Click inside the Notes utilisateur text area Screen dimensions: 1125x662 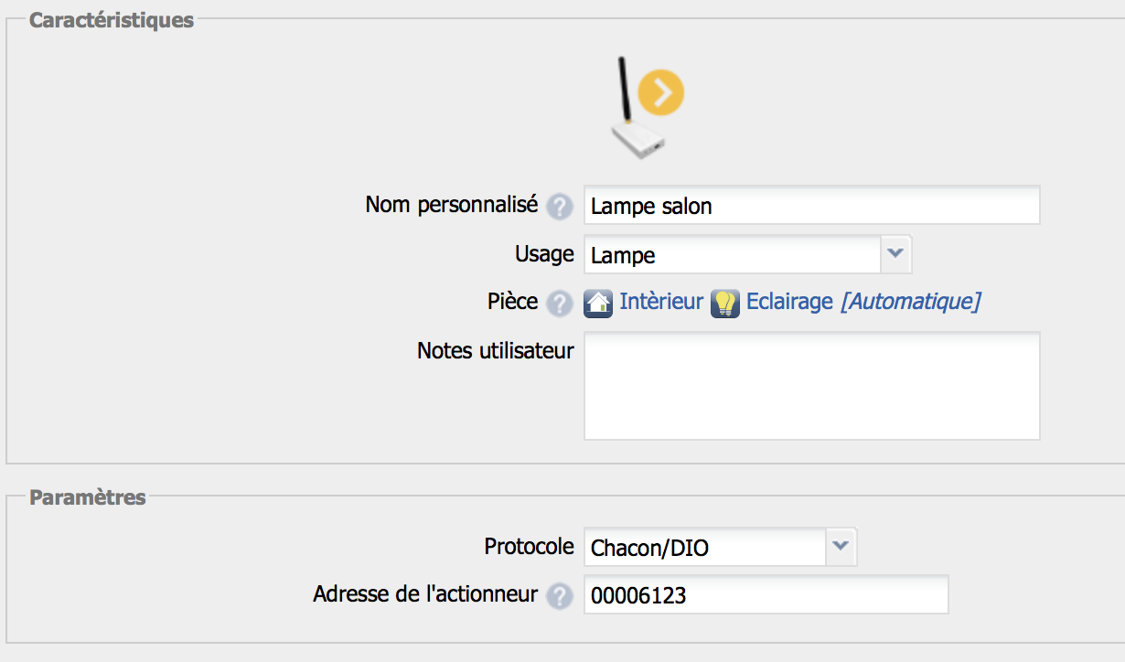(811, 385)
